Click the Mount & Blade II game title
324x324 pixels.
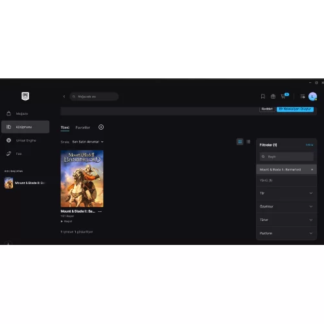tap(78, 211)
